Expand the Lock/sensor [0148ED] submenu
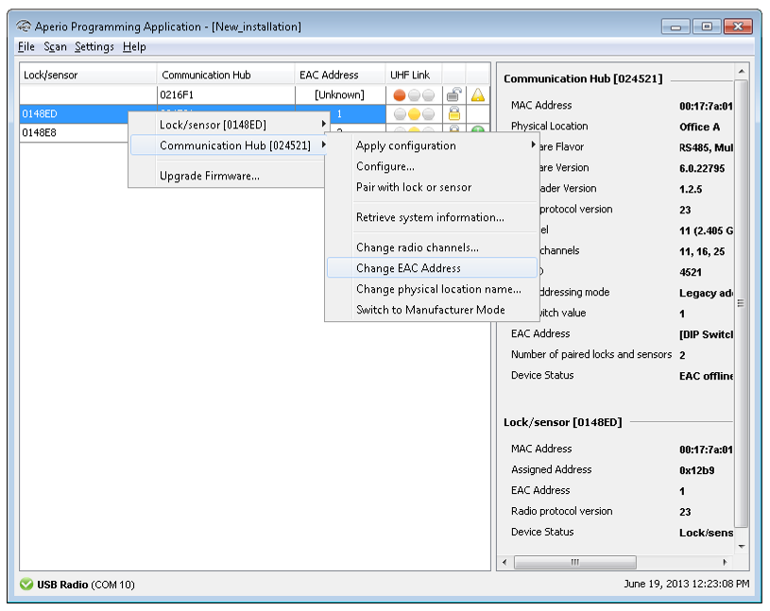This screenshot has width=770, height=611. click(x=228, y=125)
